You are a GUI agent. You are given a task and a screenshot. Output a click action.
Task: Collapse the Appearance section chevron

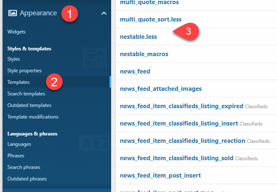(x=104, y=13)
